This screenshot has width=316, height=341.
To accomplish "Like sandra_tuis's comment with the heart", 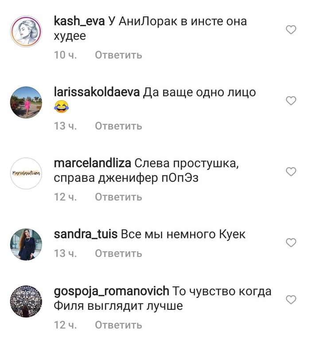I will (x=291, y=243).
